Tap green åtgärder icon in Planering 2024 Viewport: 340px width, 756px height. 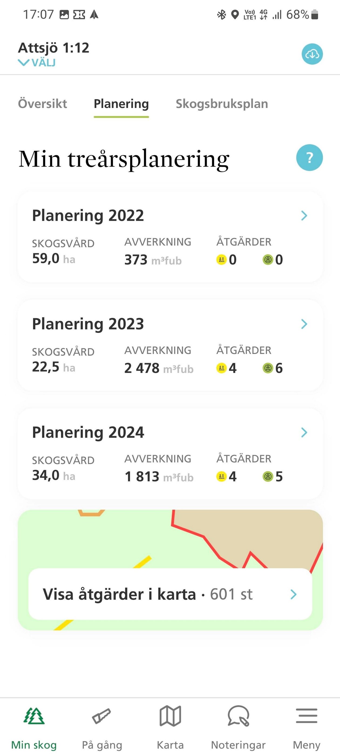[267, 476]
